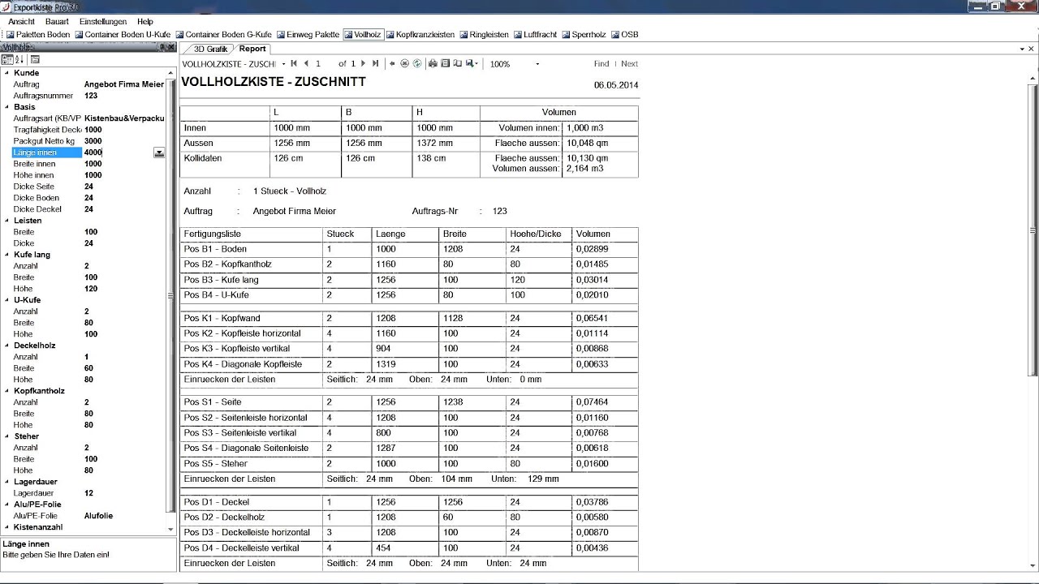Close the Vollholz properties panel
This screenshot has width=1039, height=584.
point(170,47)
